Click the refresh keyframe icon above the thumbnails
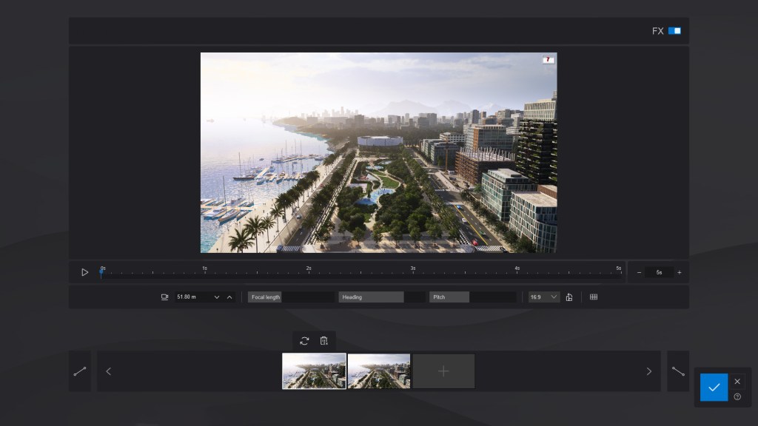Image resolution: width=758 pixels, height=426 pixels. pos(304,341)
